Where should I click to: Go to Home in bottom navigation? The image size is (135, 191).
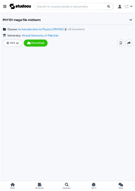(13, 186)
